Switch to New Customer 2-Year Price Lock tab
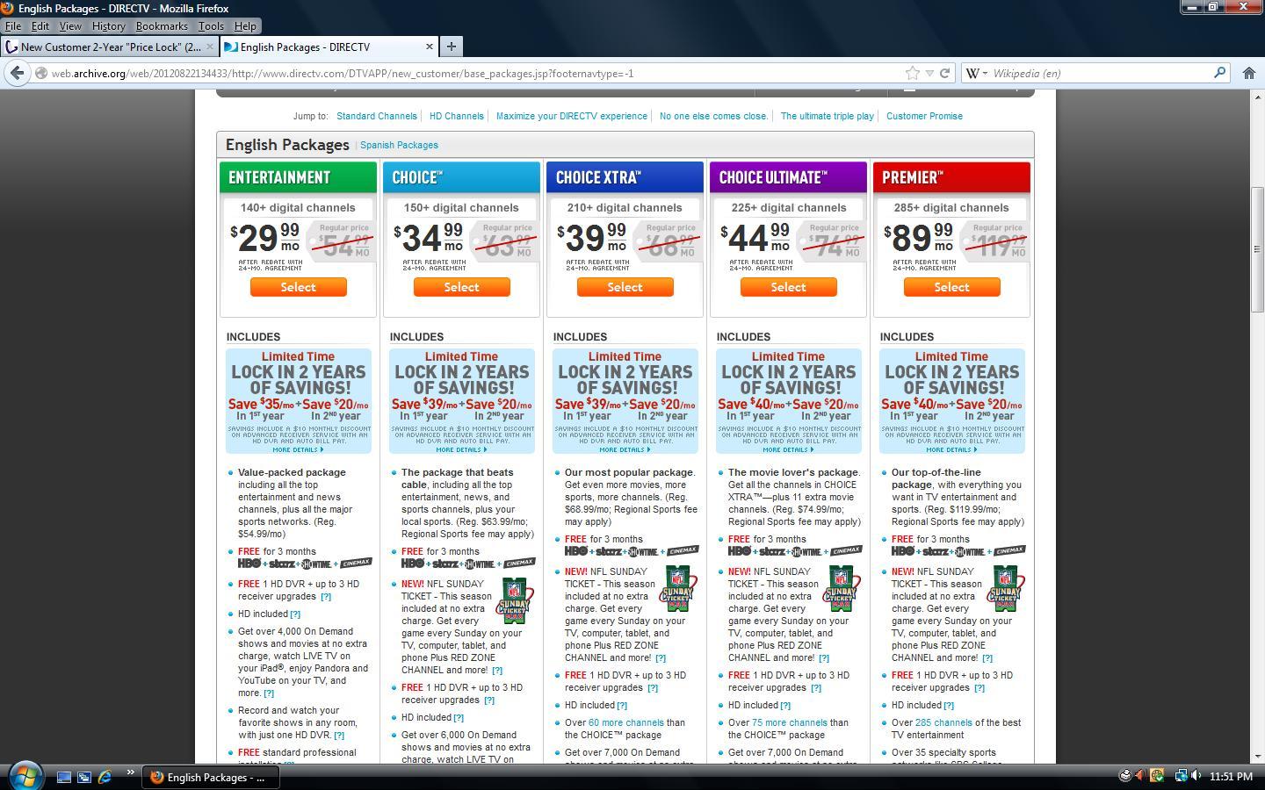Screen dimensions: 1265x790 point(109,47)
